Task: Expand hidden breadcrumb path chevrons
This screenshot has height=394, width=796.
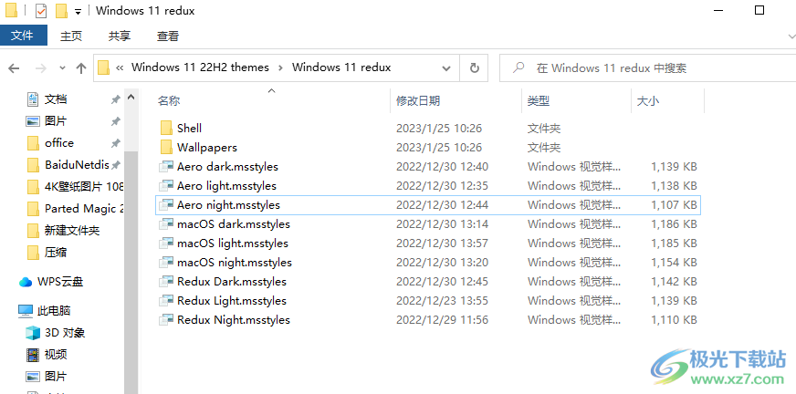Action: 120,67
